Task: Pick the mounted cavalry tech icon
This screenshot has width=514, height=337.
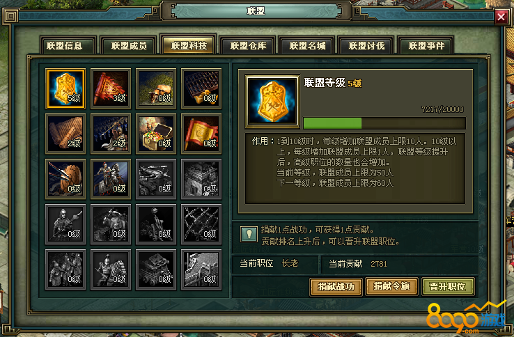Action: pyautogui.click(x=111, y=179)
